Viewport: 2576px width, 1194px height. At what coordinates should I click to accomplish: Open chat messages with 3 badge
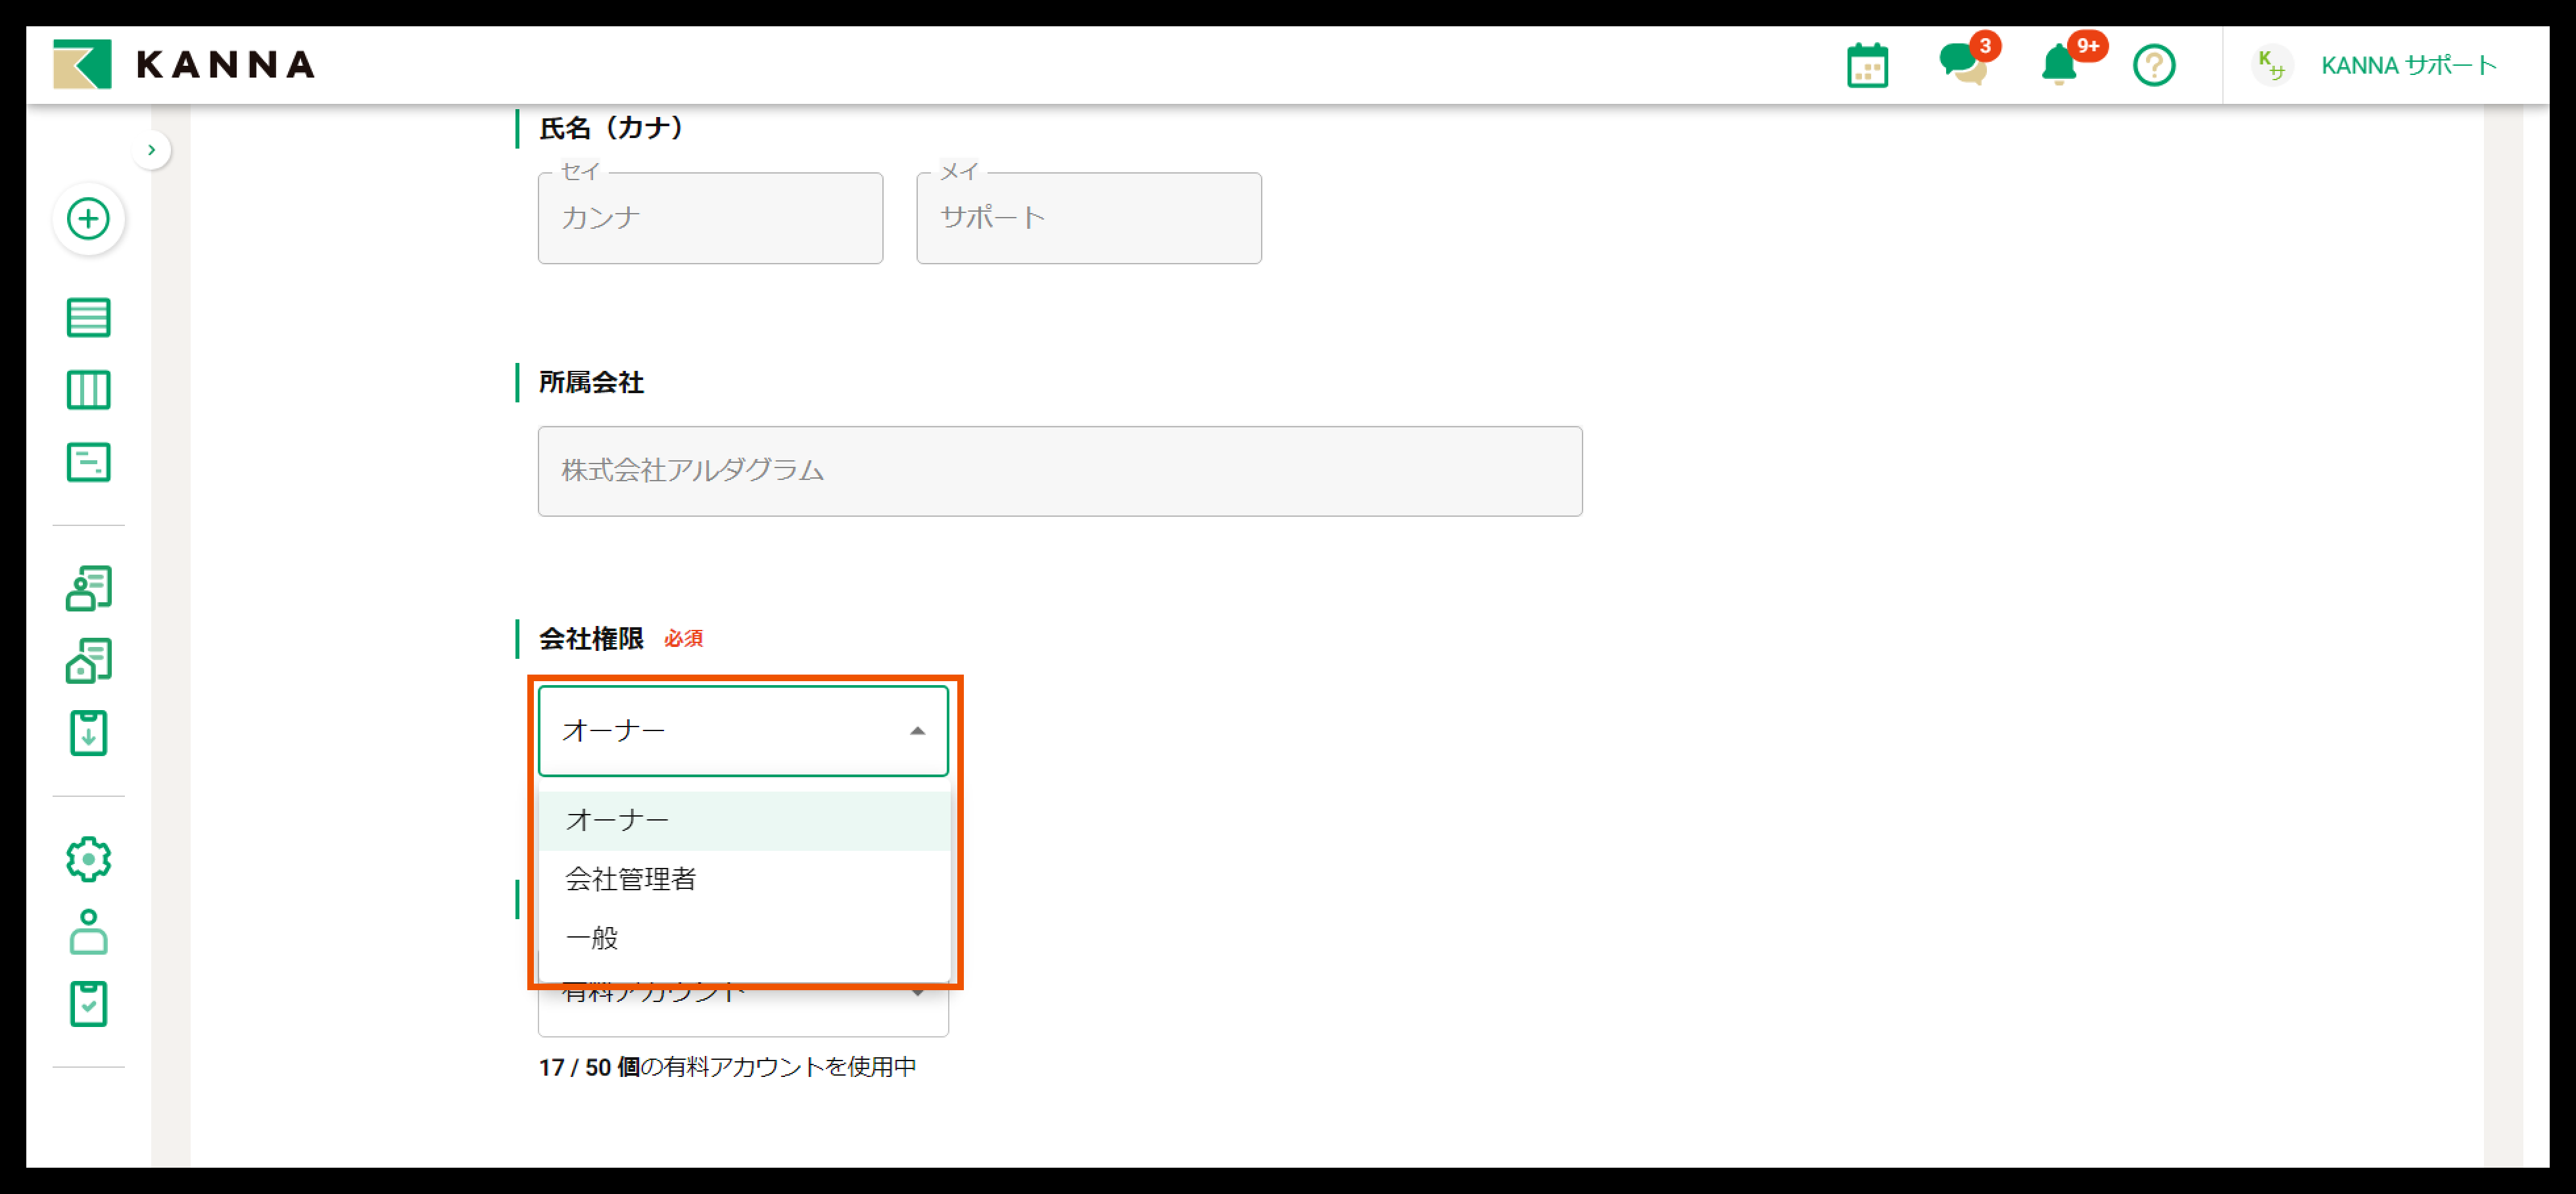coord(1962,64)
